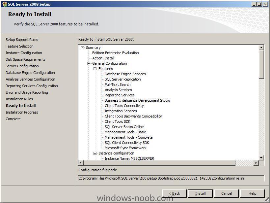
Task: Click the configuration file path field
Action: pyautogui.click(x=171, y=178)
